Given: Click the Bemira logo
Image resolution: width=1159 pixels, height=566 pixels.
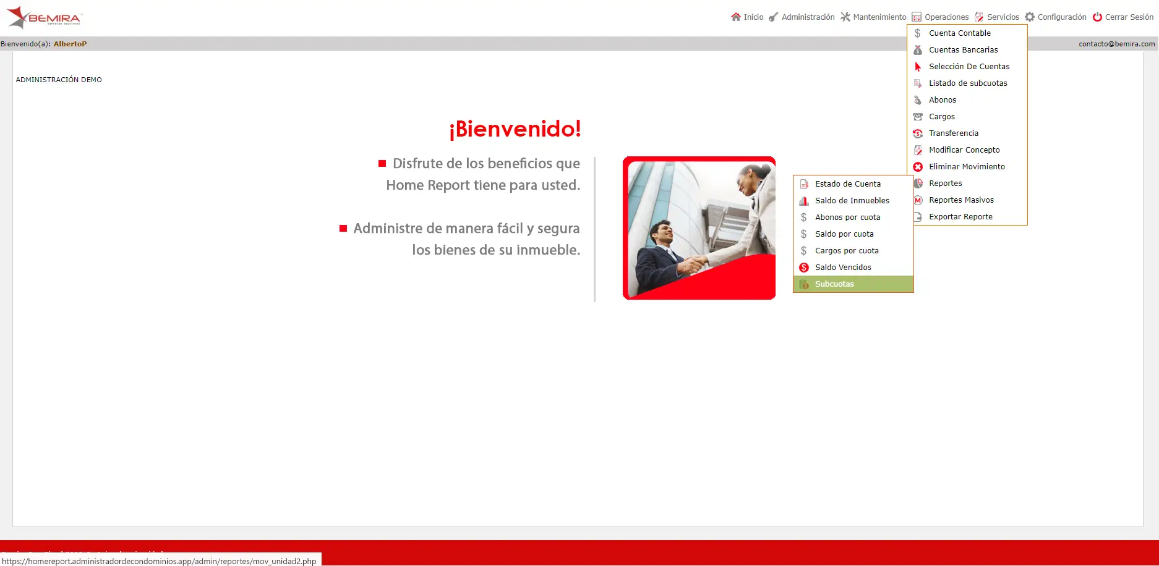Looking at the screenshot, I should tap(45, 17).
